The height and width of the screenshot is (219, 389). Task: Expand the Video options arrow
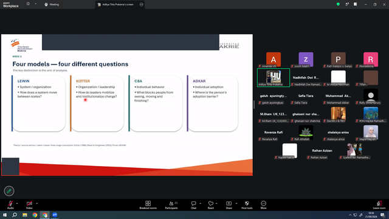pos(36,203)
